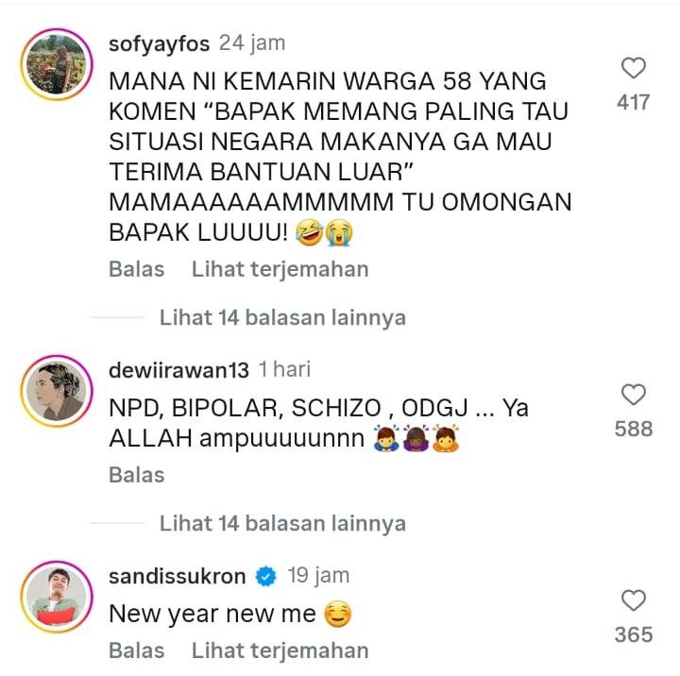Tap the heart icon on dewiirawan13's comment
Viewport: 680px width, 676px height.
click(634, 395)
